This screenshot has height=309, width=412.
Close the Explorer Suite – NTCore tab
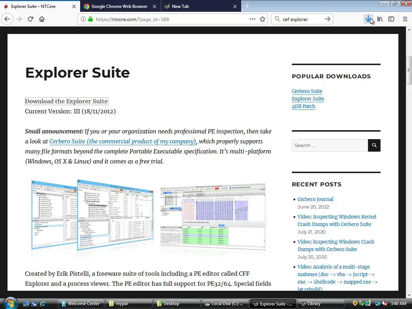click(x=74, y=6)
